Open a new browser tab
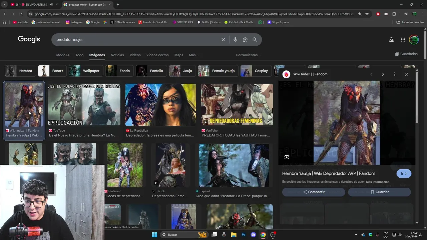Image resolution: width=427 pixels, height=240 pixels. tap(118, 5)
